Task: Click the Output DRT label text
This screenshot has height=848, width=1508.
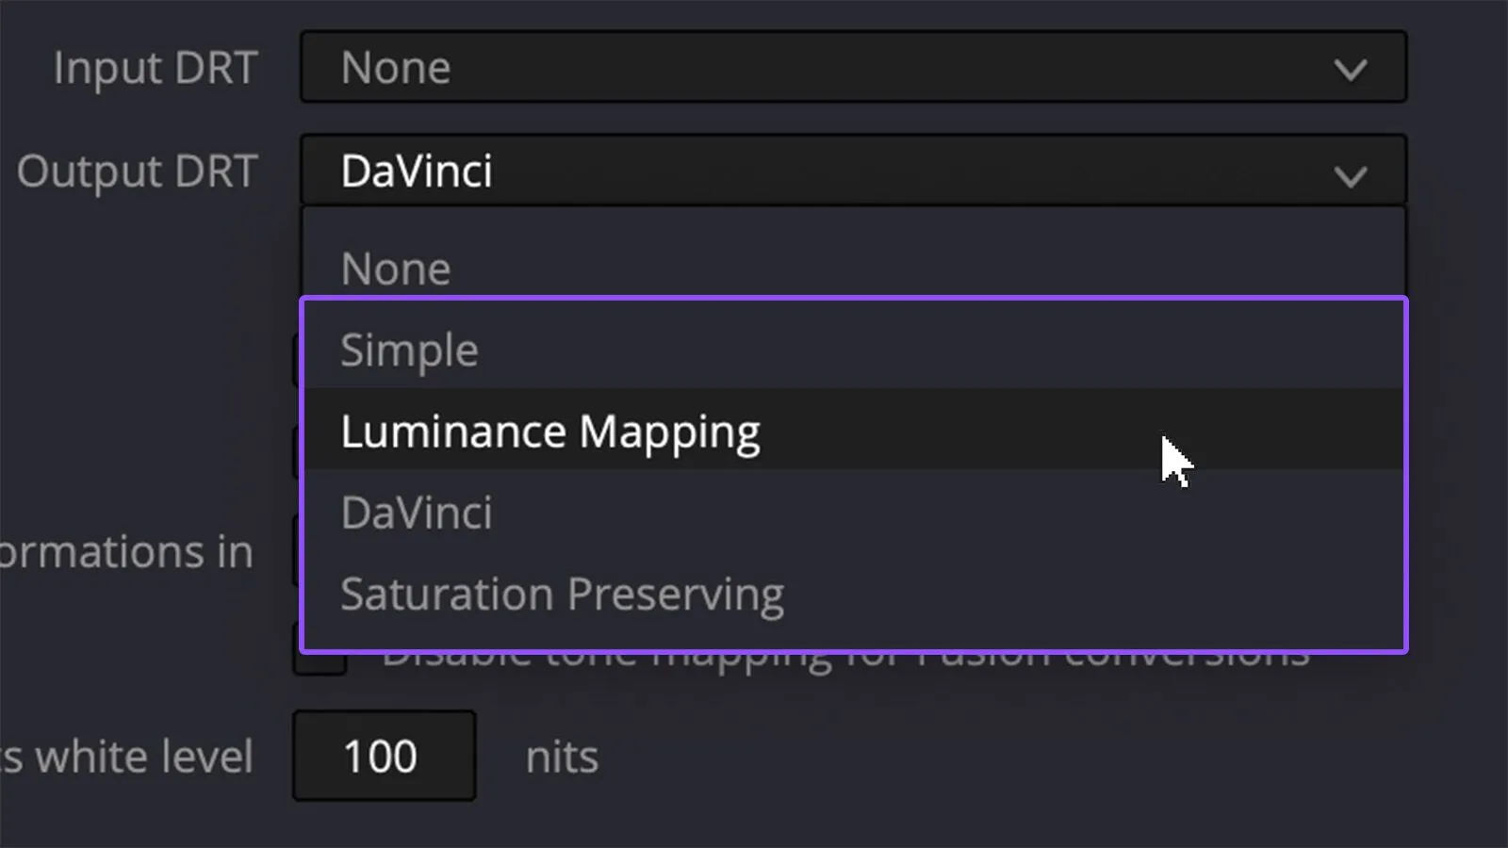Action: point(138,171)
